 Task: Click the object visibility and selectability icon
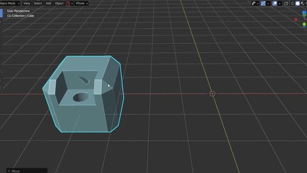pos(254,3)
